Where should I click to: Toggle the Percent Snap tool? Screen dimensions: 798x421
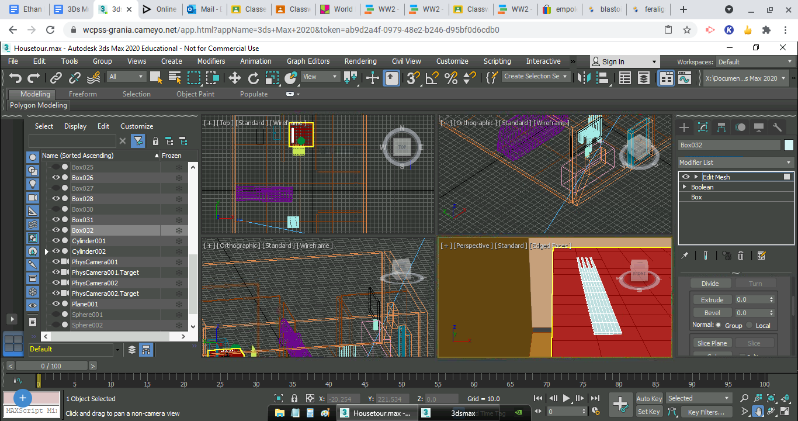point(451,77)
